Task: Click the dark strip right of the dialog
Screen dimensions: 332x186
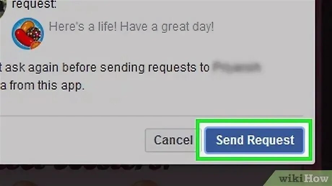Action: click(x=324, y=84)
